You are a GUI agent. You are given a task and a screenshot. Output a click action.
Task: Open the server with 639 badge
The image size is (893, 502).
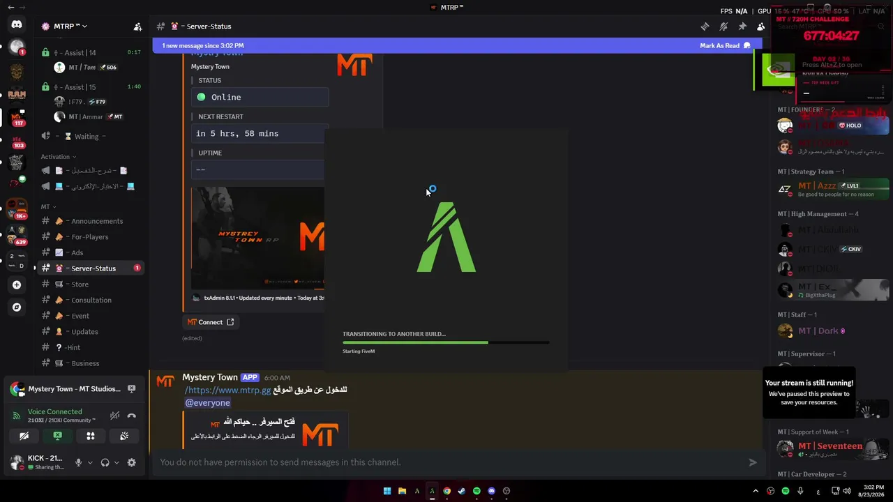(17, 235)
